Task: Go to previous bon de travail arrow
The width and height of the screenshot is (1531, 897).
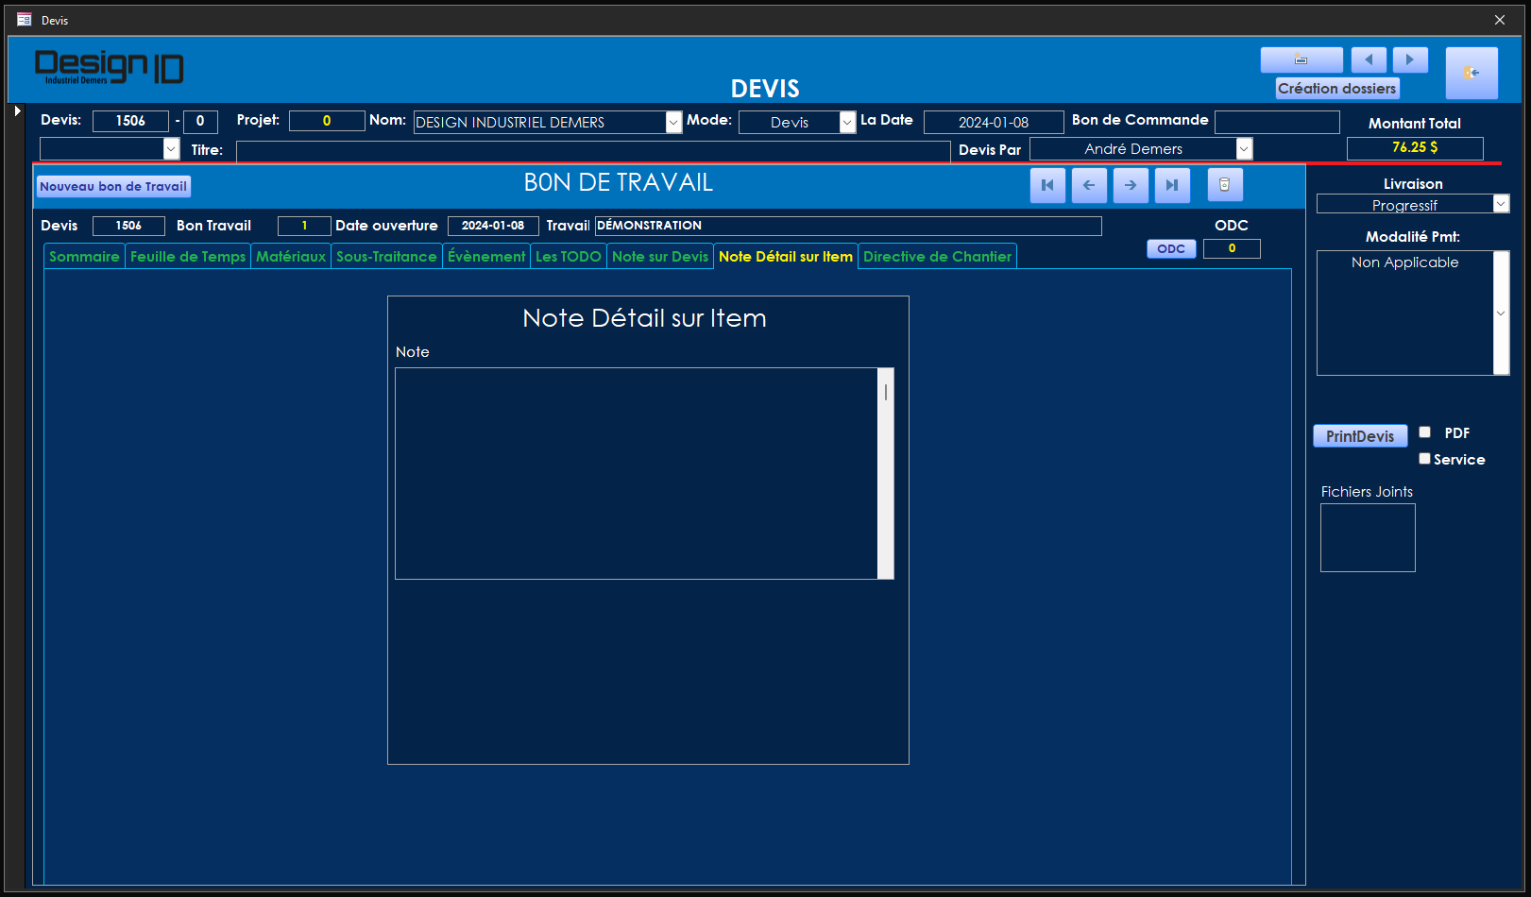Action: (1089, 185)
